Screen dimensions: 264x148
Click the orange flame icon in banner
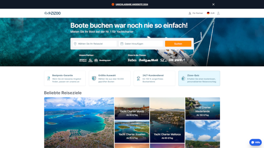[x=113, y=5]
